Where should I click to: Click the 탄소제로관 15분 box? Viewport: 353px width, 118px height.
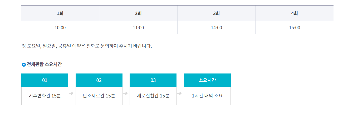99,96
